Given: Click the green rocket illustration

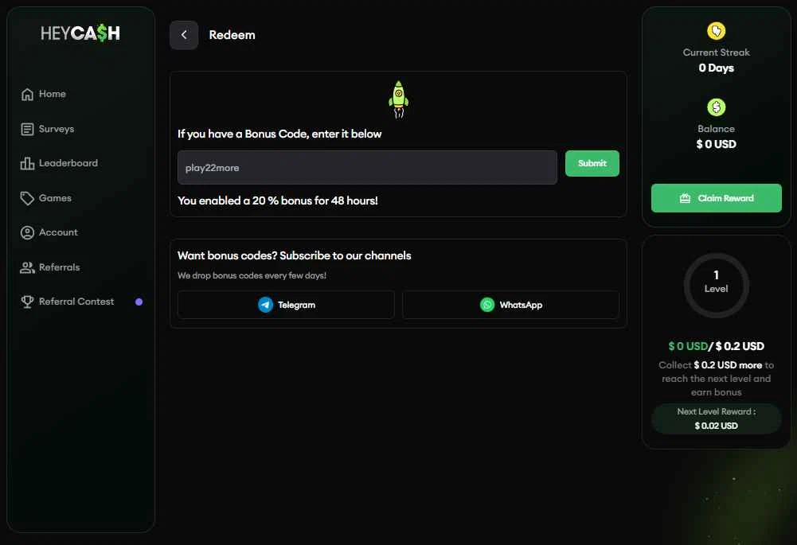Looking at the screenshot, I should pos(398,99).
